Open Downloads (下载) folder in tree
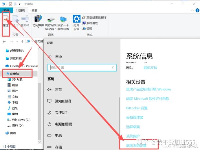This screenshot has width=200, height=150. (13, 102)
